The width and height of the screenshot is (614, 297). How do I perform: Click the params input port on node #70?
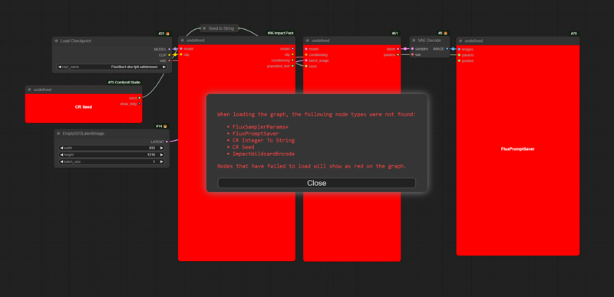(x=459, y=55)
